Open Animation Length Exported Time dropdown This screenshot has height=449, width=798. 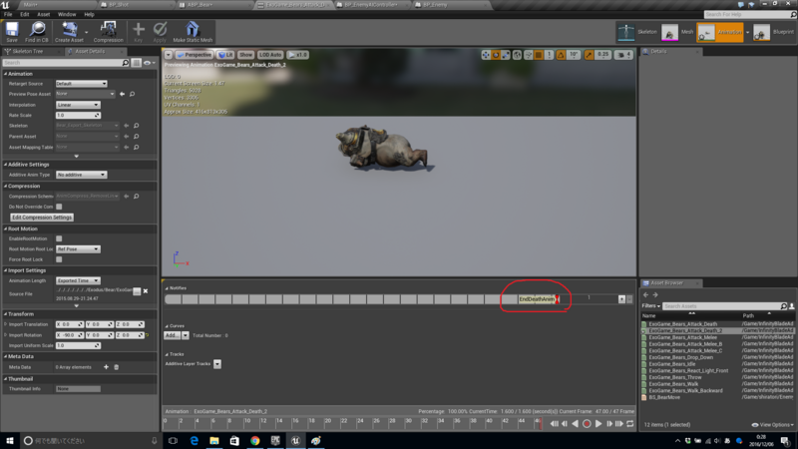(x=78, y=281)
